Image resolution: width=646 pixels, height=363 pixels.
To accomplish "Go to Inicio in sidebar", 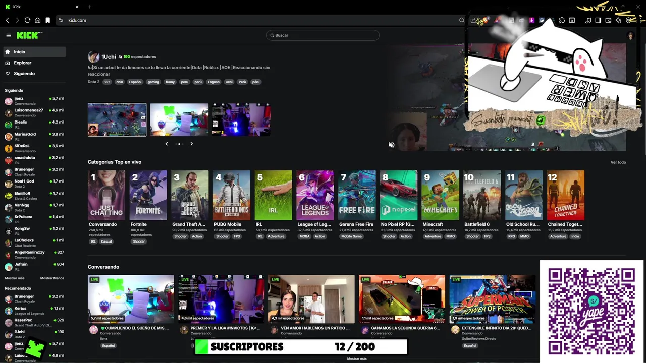I will coord(34,52).
